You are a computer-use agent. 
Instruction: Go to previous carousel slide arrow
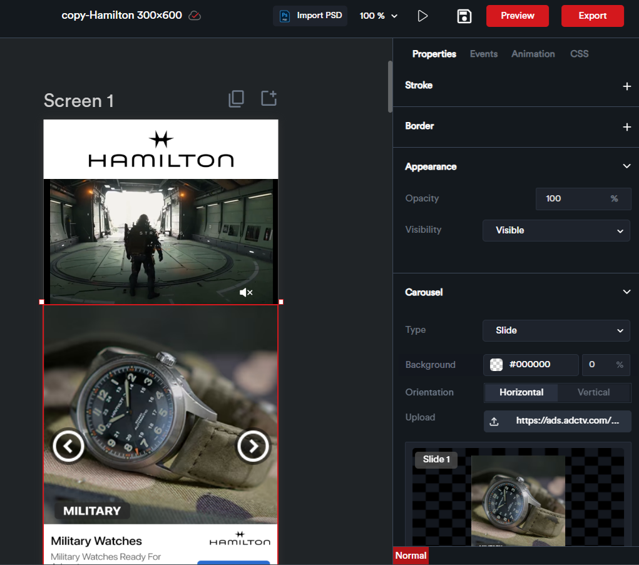(68, 446)
